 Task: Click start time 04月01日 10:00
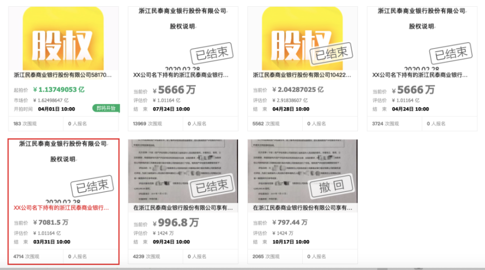(57, 109)
